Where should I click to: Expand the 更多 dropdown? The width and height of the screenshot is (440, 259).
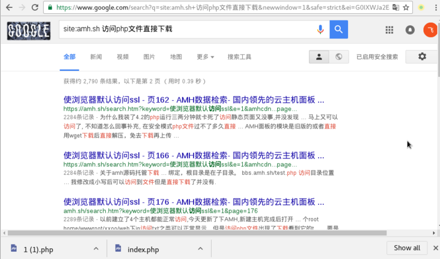coord(205,57)
